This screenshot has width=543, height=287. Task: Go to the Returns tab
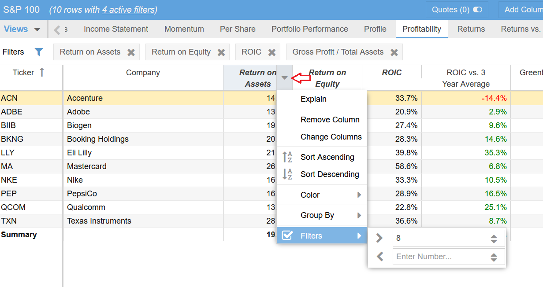click(x=471, y=29)
